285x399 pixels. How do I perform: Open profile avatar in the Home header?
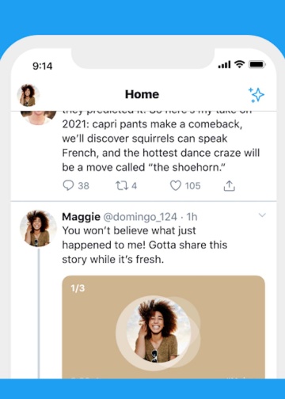pyautogui.click(x=28, y=95)
